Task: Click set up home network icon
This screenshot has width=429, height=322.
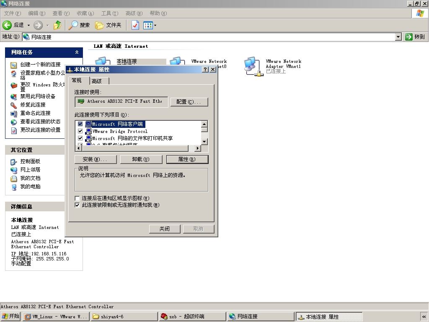Action: click(14, 73)
